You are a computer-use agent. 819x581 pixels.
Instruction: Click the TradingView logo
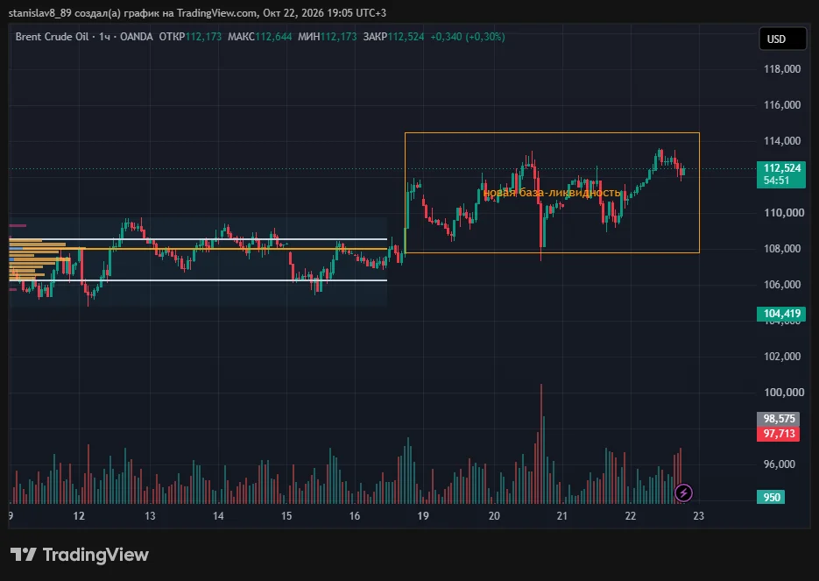coord(80,555)
